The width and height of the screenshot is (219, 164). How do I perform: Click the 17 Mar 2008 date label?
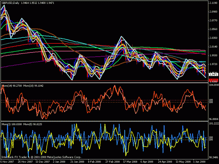click(130, 162)
